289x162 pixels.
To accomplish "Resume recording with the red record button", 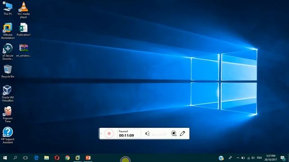I will (x=109, y=134).
